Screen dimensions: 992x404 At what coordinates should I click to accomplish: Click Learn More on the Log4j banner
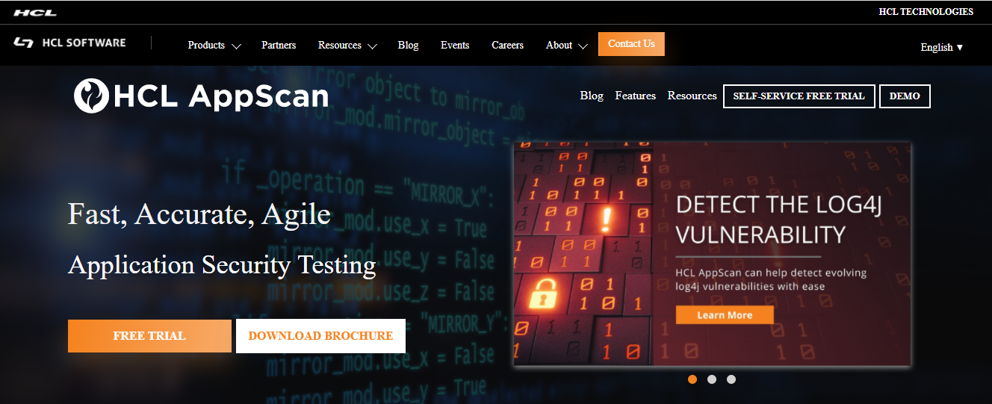(725, 315)
